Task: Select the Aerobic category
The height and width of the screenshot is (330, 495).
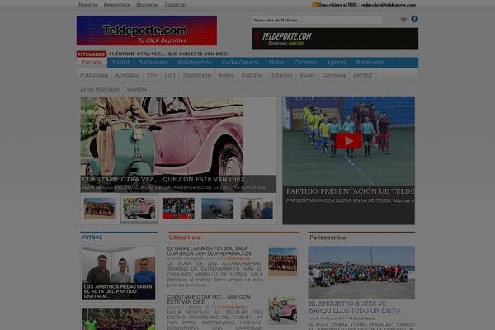Action: 363,75
